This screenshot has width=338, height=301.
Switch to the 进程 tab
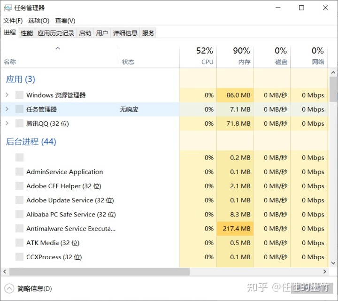pos(10,32)
